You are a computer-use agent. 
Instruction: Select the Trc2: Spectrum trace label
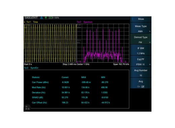point(85,22)
